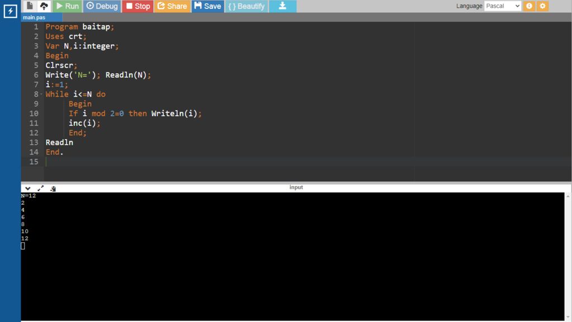Viewport: 572px width, 322px height.
Task: Click the 'i:=1;' code line
Action: (56, 85)
